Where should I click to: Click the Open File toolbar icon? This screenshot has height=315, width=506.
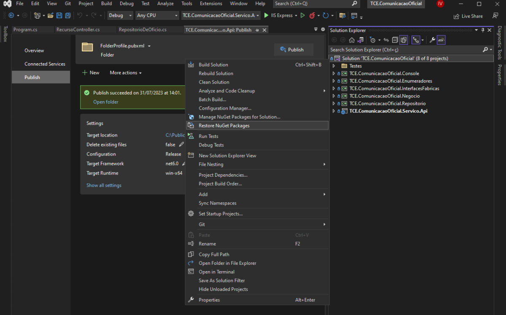[51, 16]
